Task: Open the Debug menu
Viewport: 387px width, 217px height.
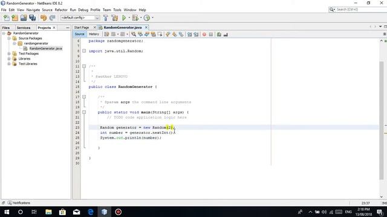Action: 83,10
